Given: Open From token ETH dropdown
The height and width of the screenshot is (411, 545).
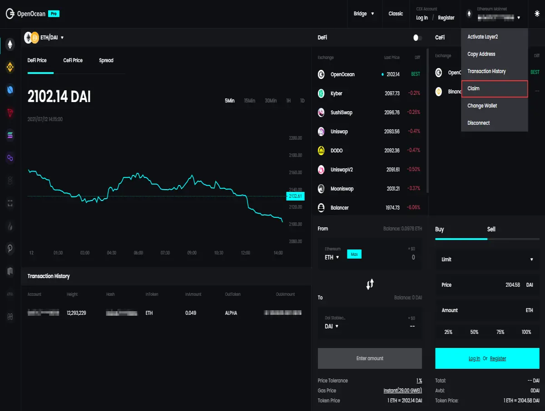Looking at the screenshot, I should click(x=332, y=257).
